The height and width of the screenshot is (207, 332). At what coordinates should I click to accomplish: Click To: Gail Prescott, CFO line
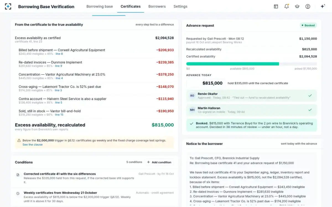click(x=224, y=158)
